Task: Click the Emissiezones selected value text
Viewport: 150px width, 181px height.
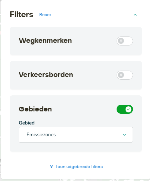Action: click(41, 134)
